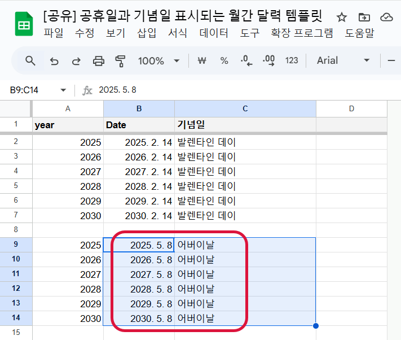Check the cloud save status icon
Image resolution: width=401 pixels, height=340 pixels.
(386, 18)
